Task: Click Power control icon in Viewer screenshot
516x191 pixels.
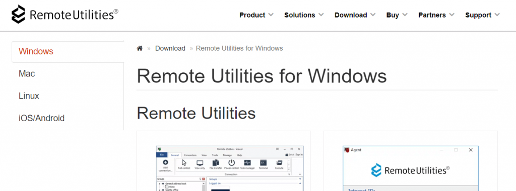Action: coord(232,163)
